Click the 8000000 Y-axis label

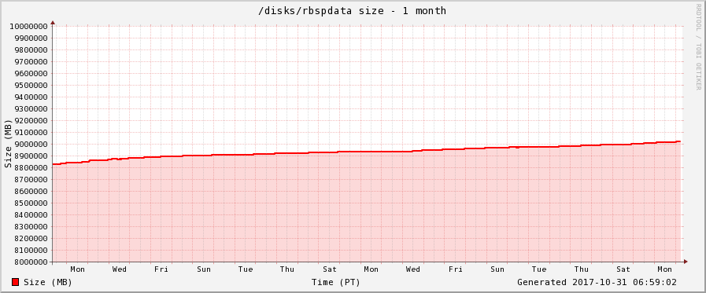pyautogui.click(x=31, y=262)
